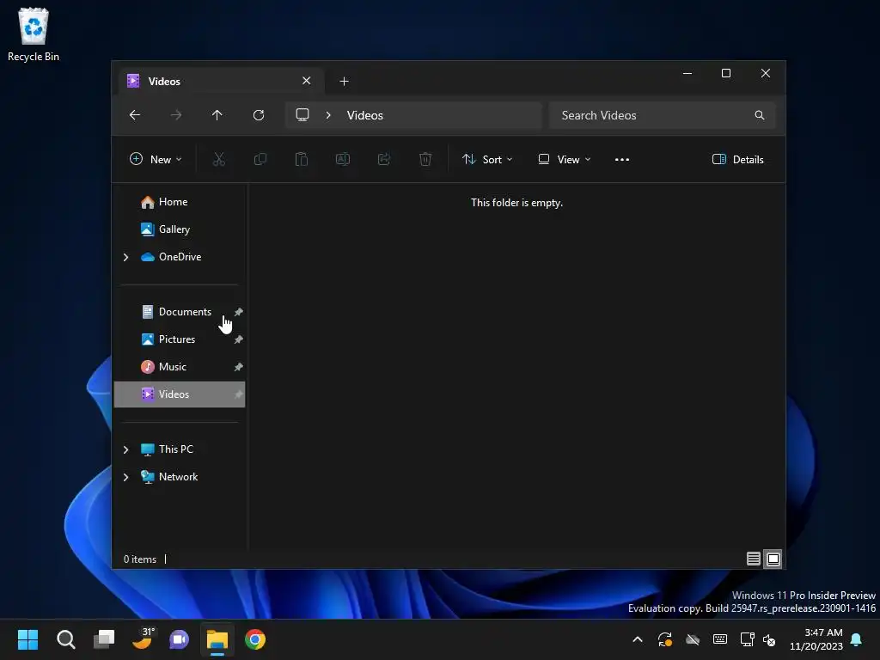Click the taskbar clock and date
Viewport: 880px width, 660px height.
816,639
